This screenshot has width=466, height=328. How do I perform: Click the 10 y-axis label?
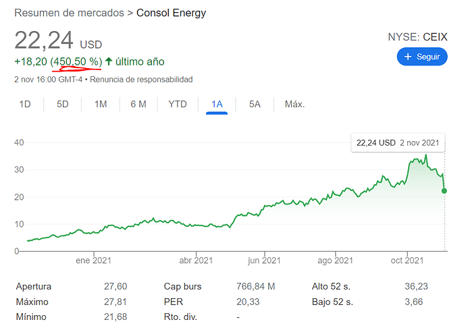(19, 224)
